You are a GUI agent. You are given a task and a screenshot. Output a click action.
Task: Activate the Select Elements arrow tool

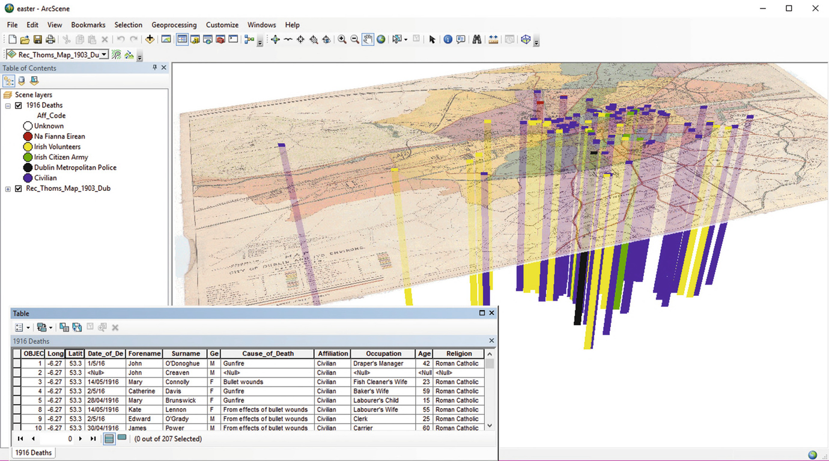pos(432,40)
